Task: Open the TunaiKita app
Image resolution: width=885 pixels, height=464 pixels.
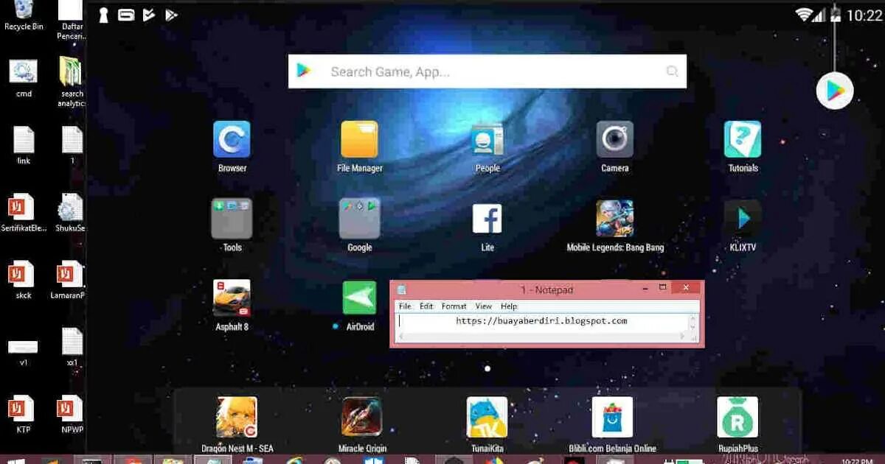Action: tap(487, 417)
